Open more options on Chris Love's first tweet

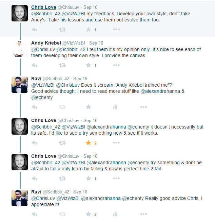pyautogui.click(x=116, y=30)
